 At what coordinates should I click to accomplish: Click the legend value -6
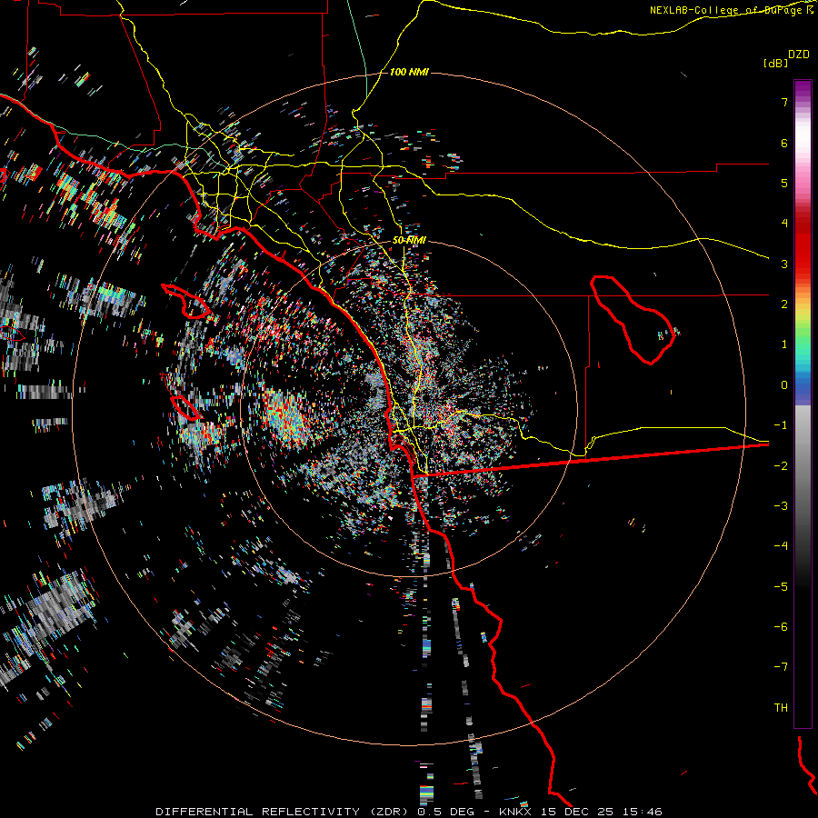point(781,626)
